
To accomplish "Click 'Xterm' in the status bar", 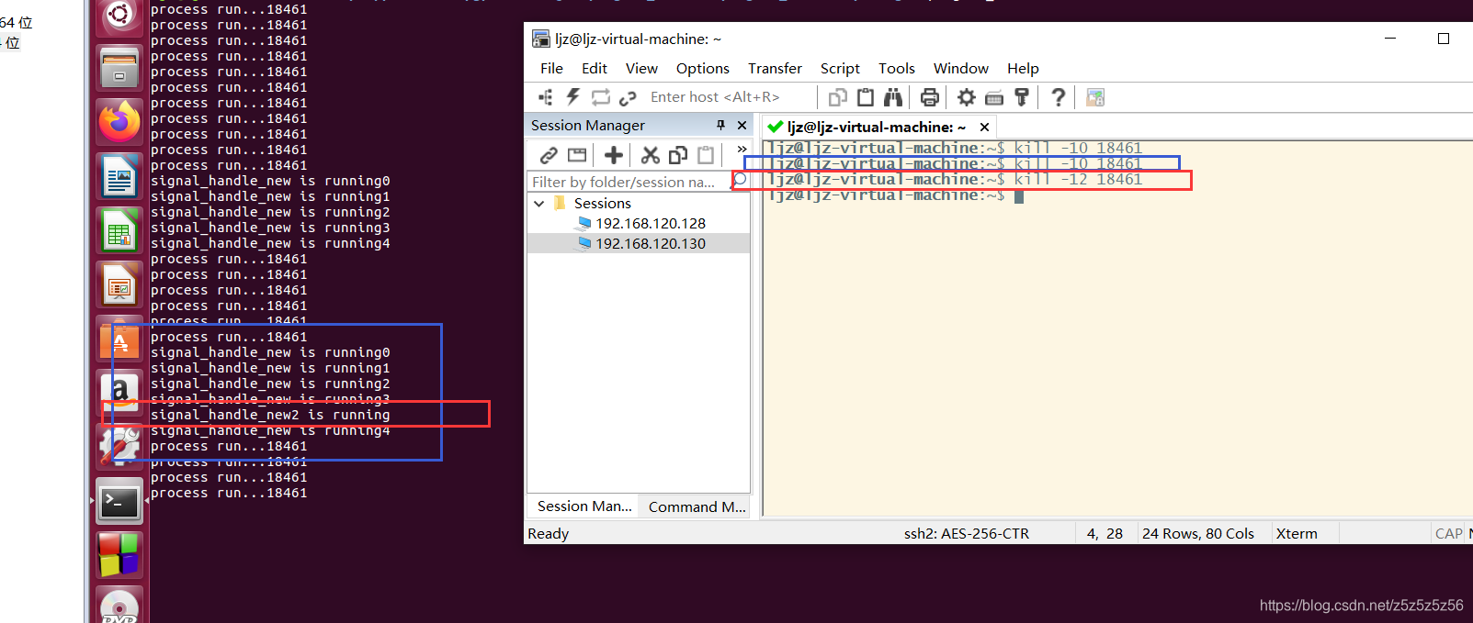I will 1297,533.
